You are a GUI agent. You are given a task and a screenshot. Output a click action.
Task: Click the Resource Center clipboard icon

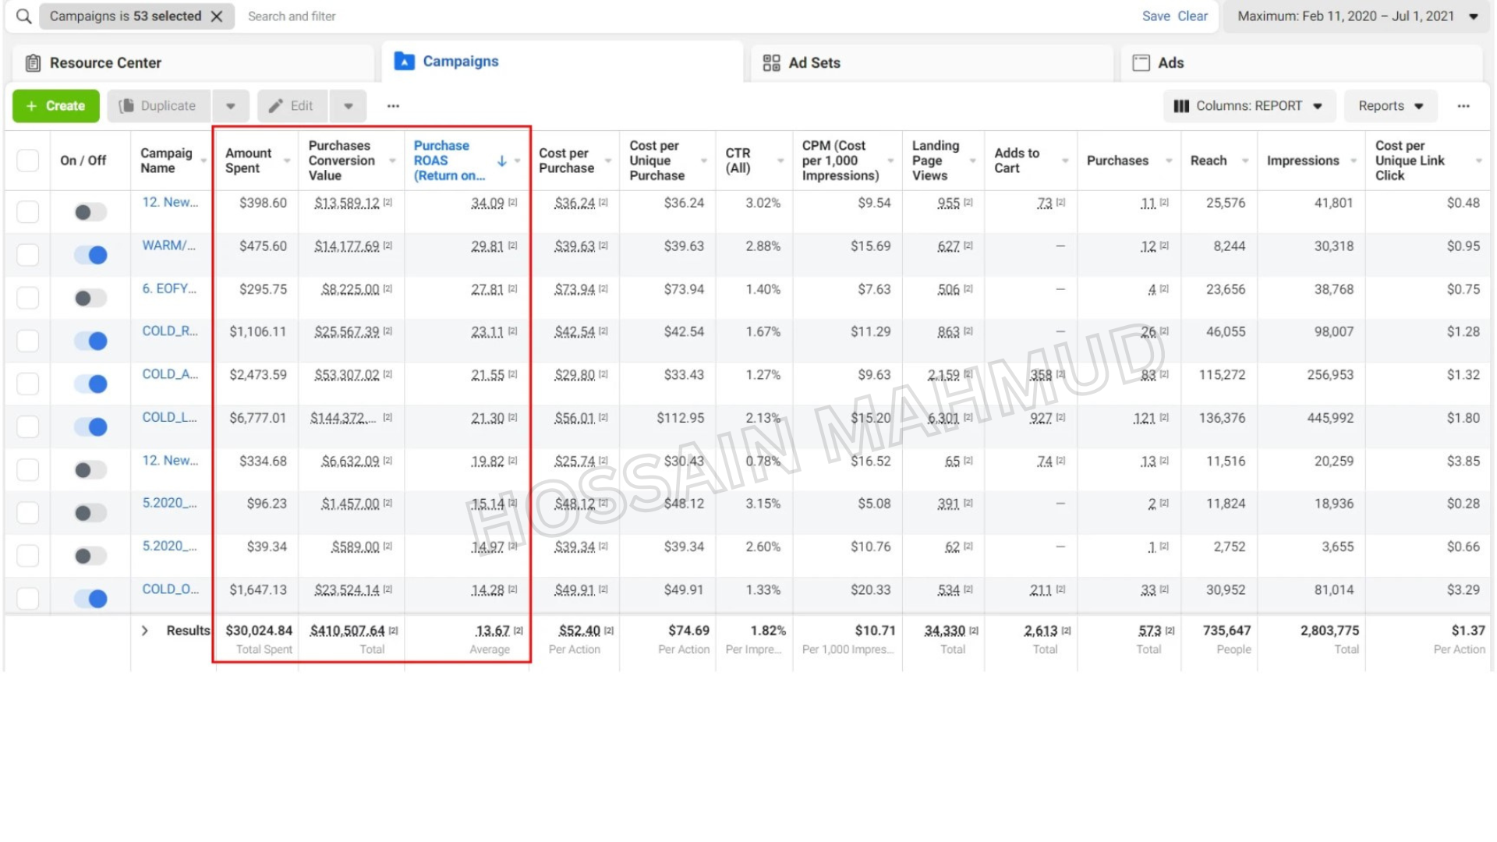click(33, 63)
